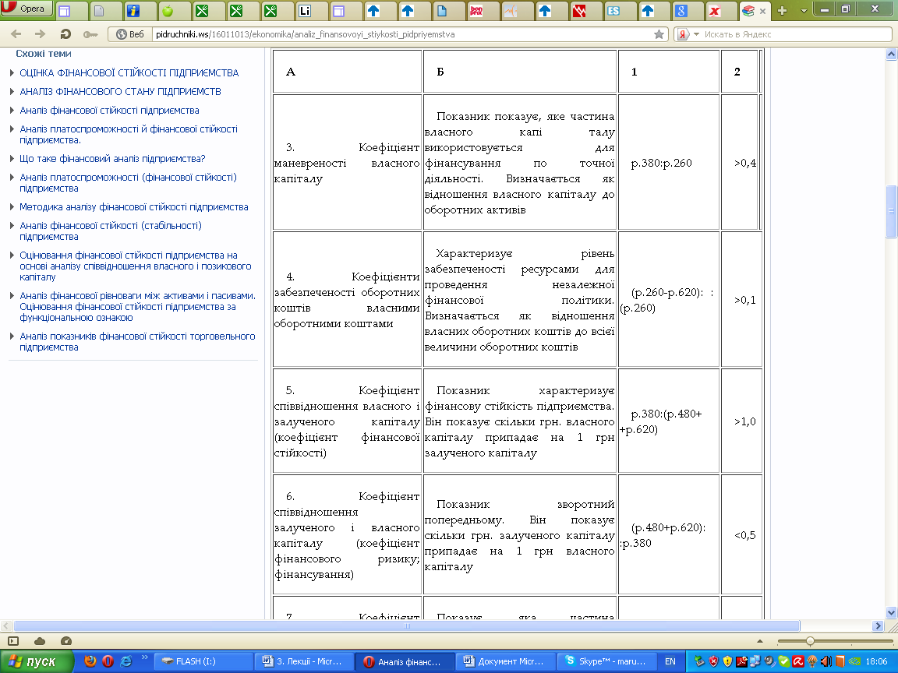Click arrow beside 'Аналіз фінансової стійкості (стабільності)' item

12,225
